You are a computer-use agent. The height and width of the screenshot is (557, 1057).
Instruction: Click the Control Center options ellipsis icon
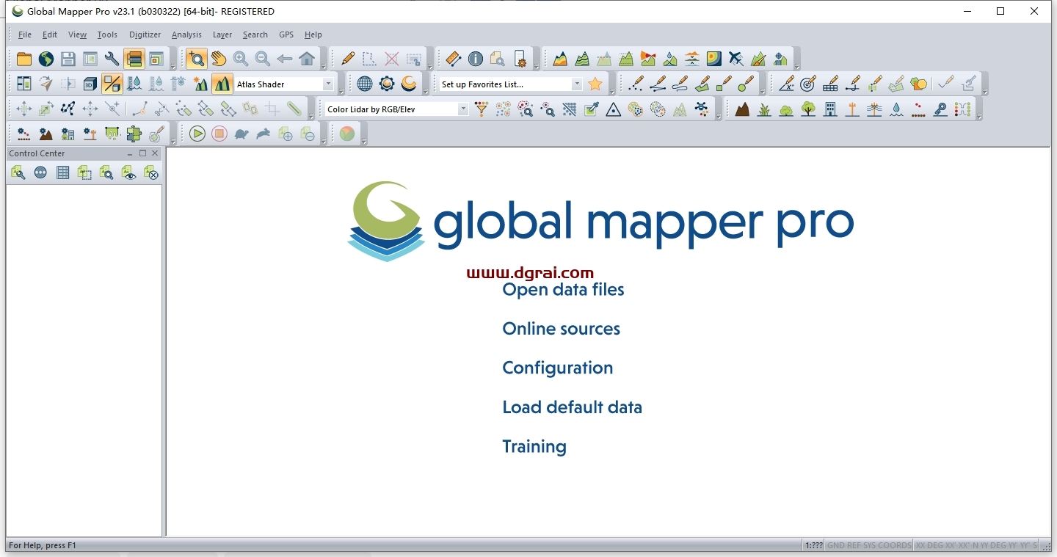(40, 172)
